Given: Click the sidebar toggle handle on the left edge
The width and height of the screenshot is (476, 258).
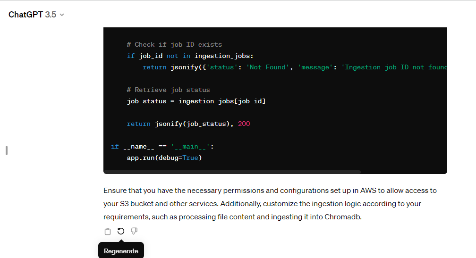Looking at the screenshot, I should [x=7, y=150].
